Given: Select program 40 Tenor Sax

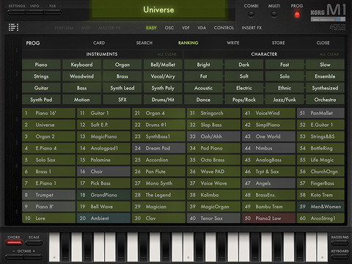Looking at the screenshot, I should (x=213, y=219).
